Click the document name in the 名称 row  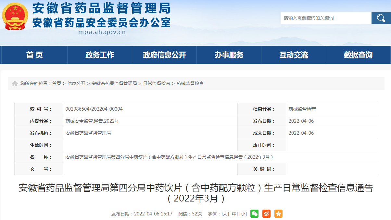(x=169, y=157)
